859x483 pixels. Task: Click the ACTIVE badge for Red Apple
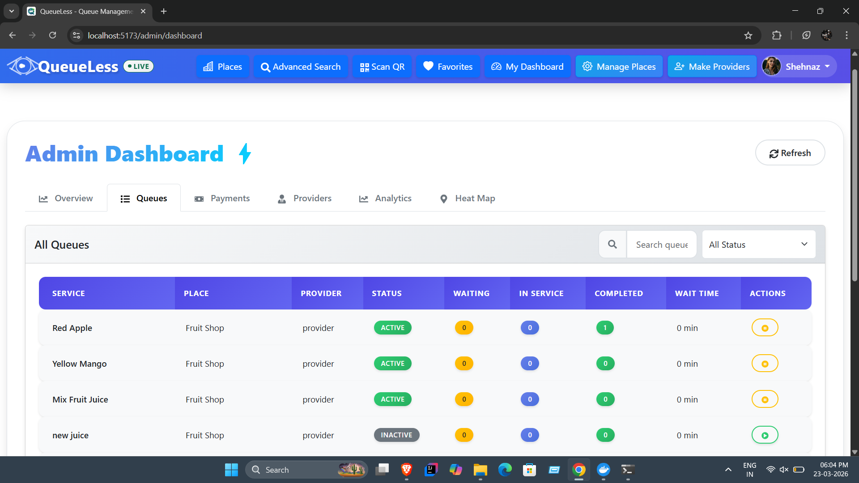[x=392, y=328]
